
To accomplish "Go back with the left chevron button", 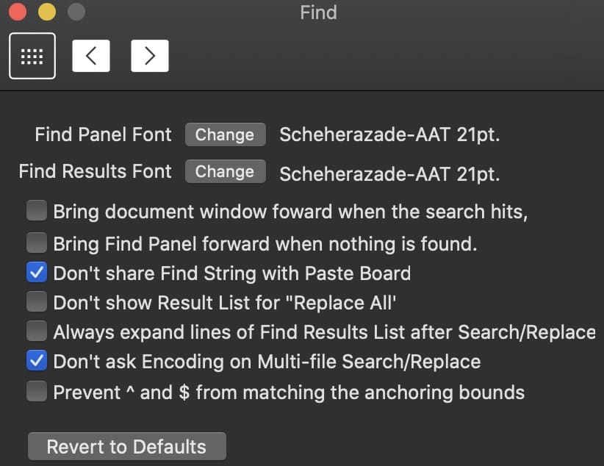I will pyautogui.click(x=91, y=56).
